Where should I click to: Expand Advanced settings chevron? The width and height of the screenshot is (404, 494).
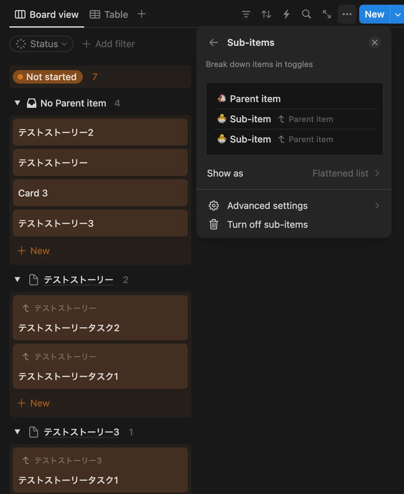pos(377,206)
